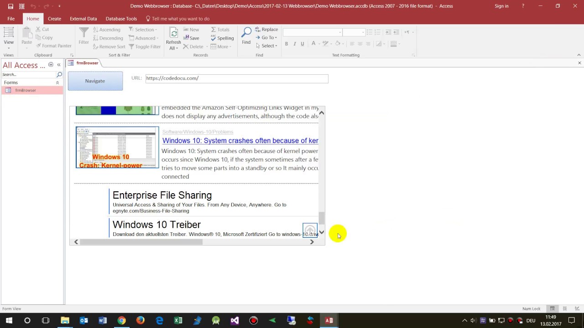Open the All Access Objects pane menu
This screenshot has height=328, width=584.
[51, 65]
